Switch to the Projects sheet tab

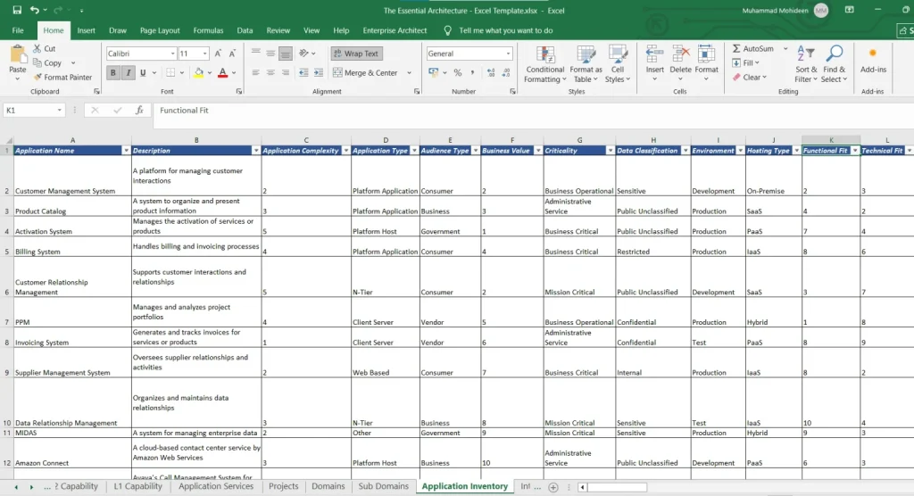283,486
